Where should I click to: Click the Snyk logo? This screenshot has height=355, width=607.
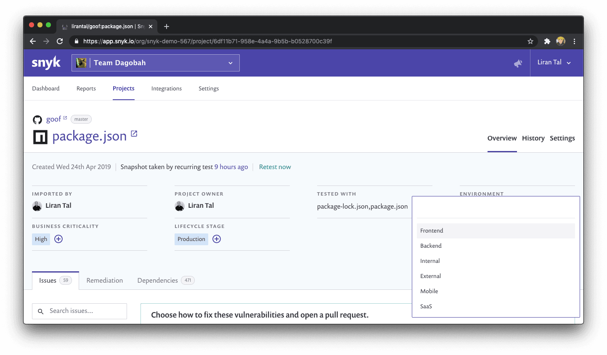46,63
